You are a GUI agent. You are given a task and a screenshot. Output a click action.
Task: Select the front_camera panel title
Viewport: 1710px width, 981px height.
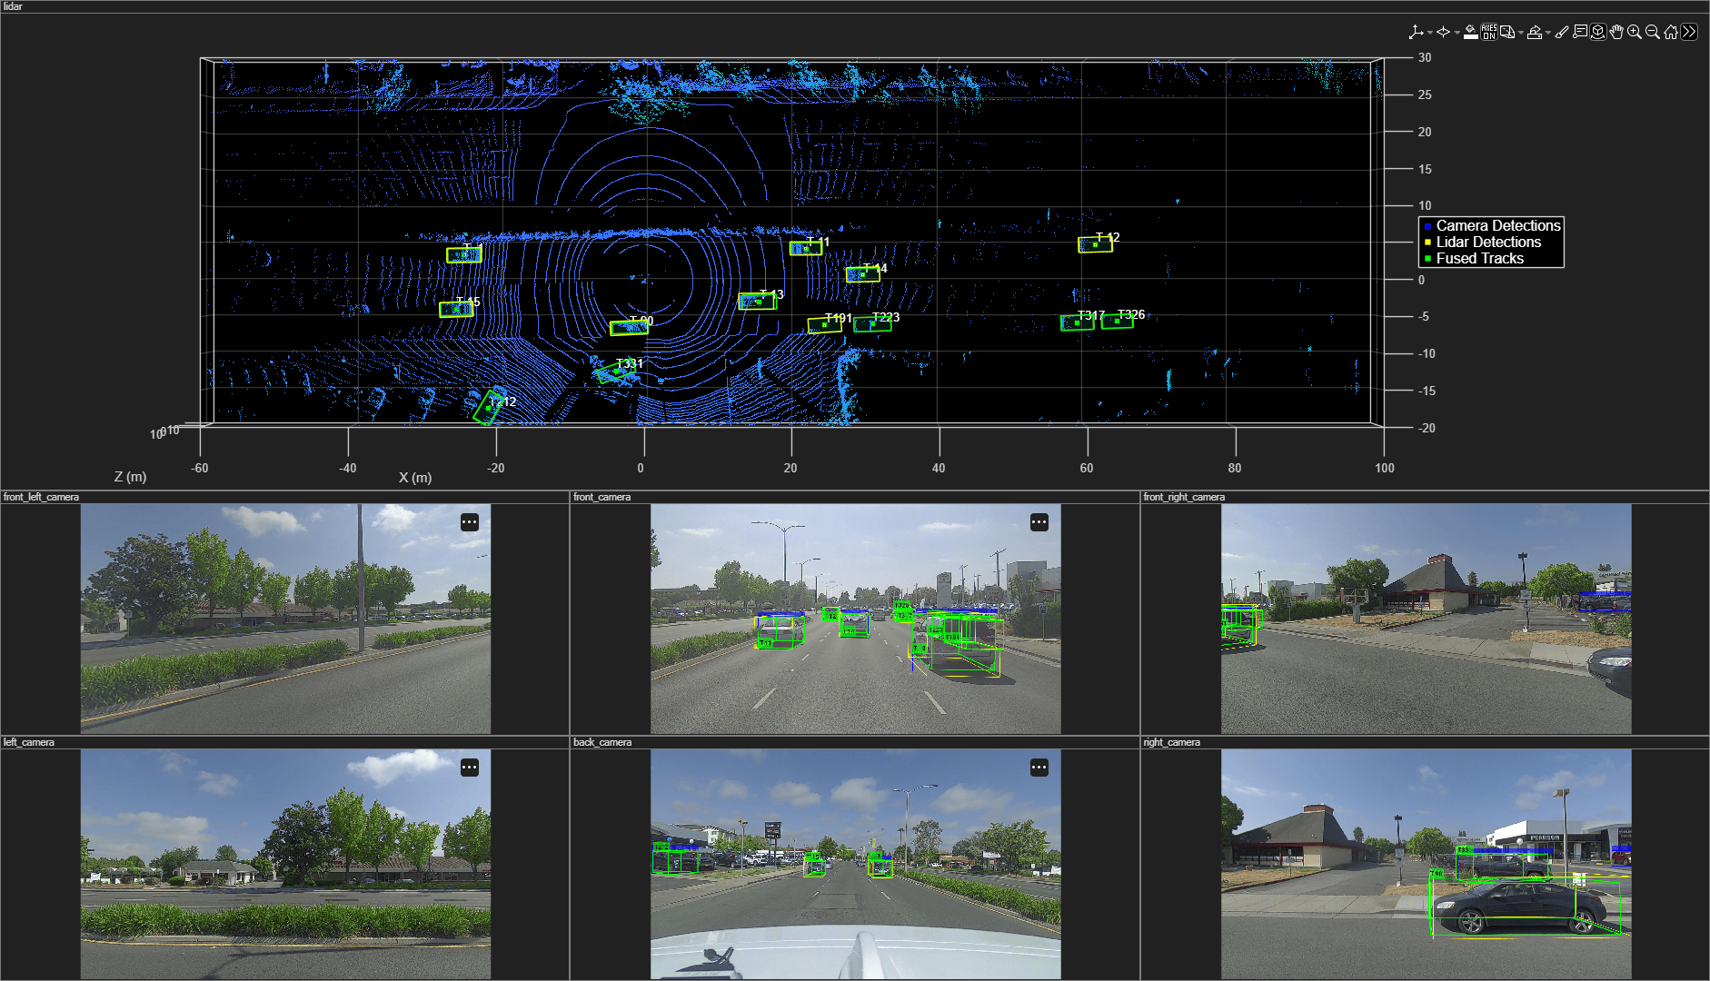tap(601, 497)
